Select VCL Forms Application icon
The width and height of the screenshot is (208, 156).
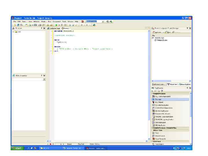[x=153, y=96]
